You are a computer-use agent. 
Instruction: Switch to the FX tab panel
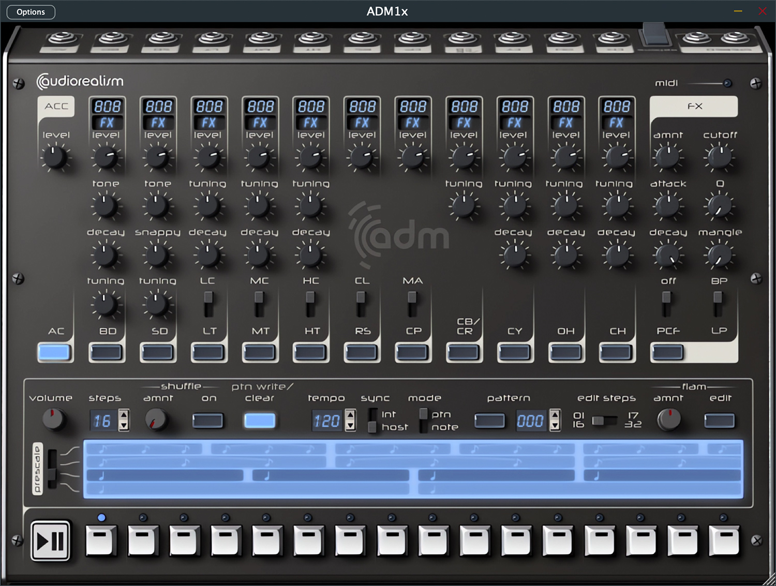click(x=694, y=107)
